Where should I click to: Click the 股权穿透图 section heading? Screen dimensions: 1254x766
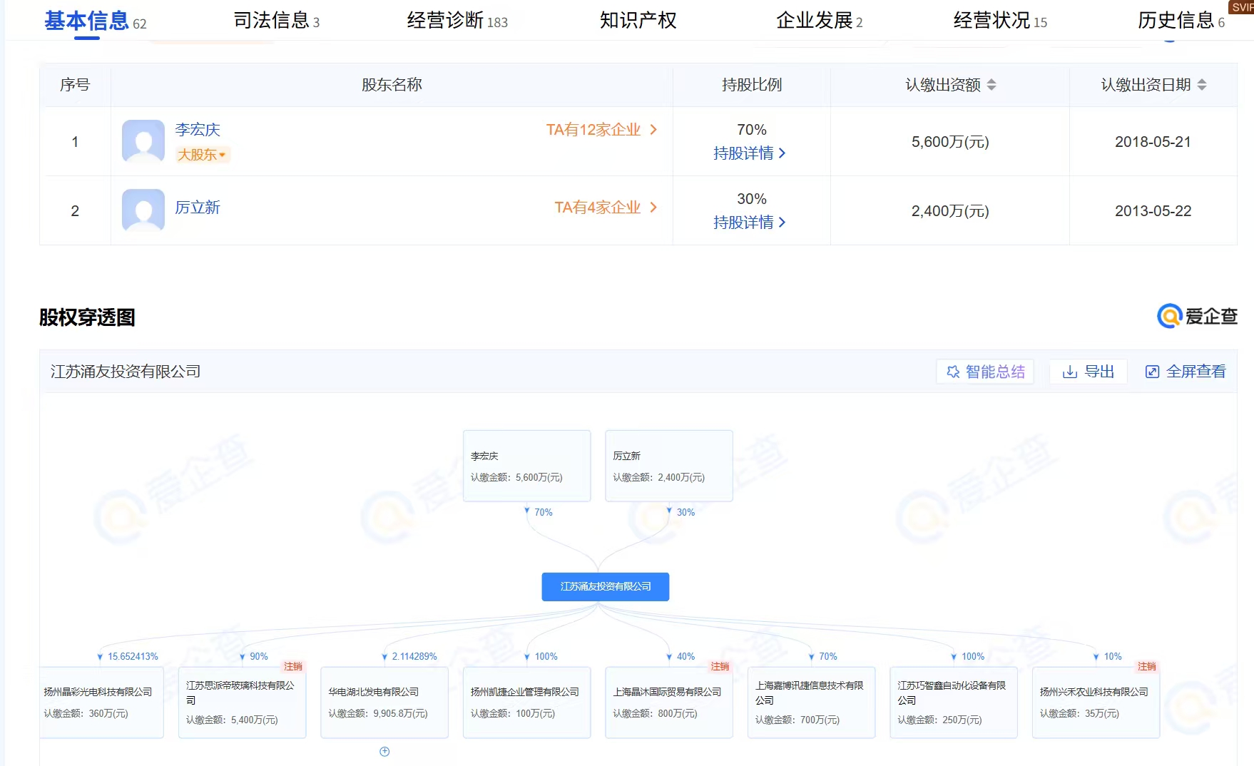[x=87, y=317]
